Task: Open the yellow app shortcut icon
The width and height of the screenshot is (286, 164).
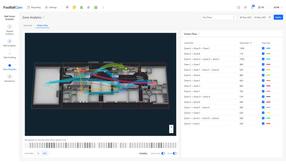Action: 74,7
